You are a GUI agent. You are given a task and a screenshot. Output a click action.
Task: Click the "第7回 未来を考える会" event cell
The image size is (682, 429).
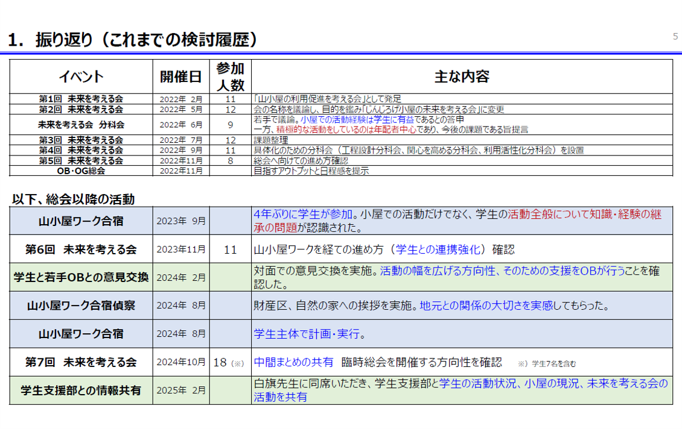[81, 362]
